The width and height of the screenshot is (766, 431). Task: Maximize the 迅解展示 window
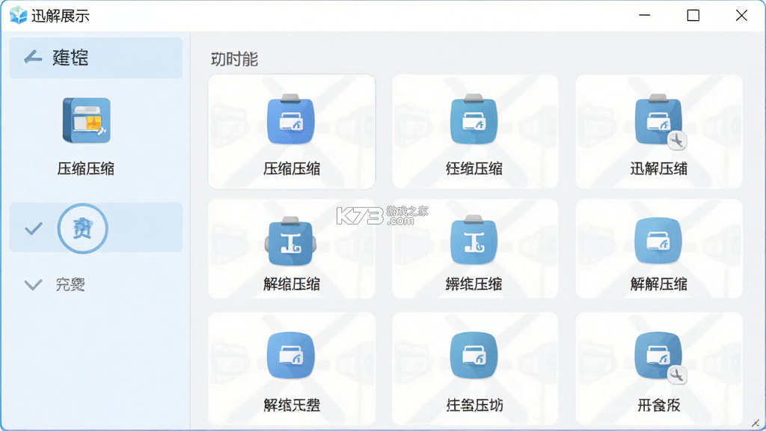(x=693, y=15)
